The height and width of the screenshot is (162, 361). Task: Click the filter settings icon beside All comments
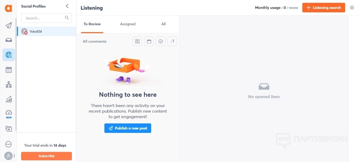coord(137,41)
